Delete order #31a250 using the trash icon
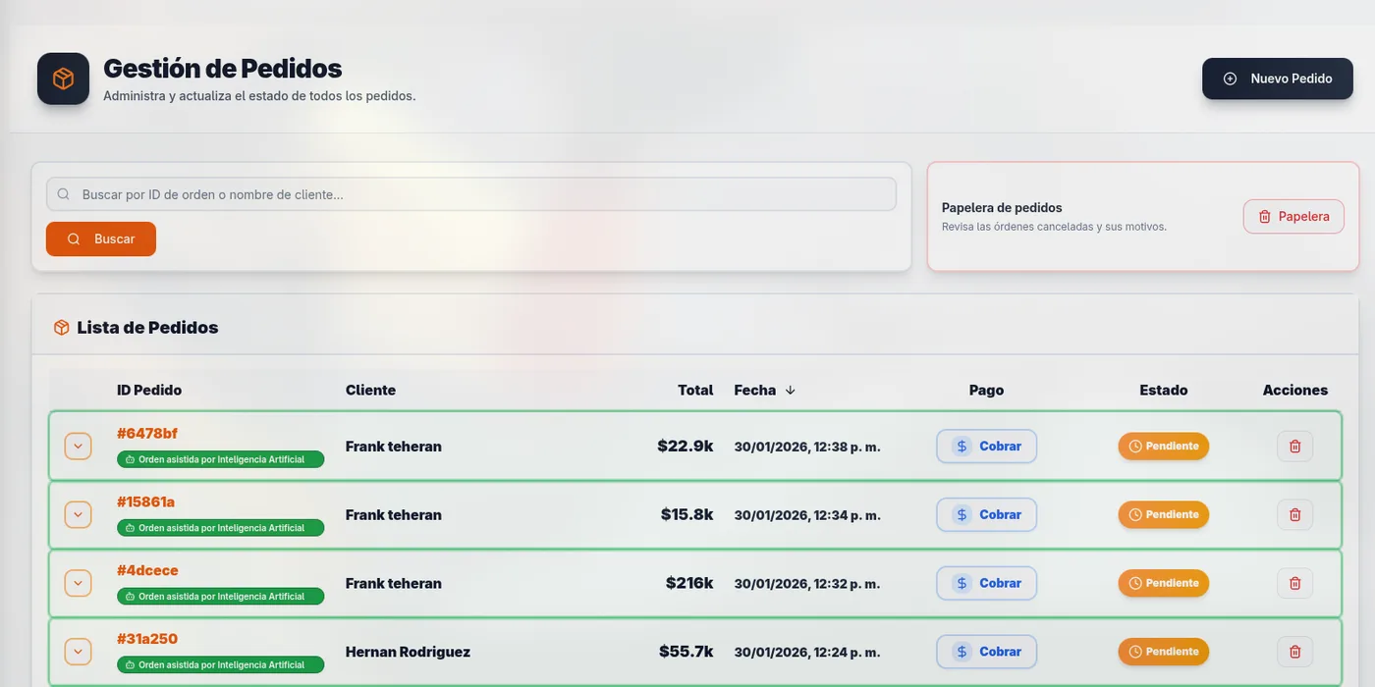The height and width of the screenshot is (687, 1375). (x=1294, y=652)
